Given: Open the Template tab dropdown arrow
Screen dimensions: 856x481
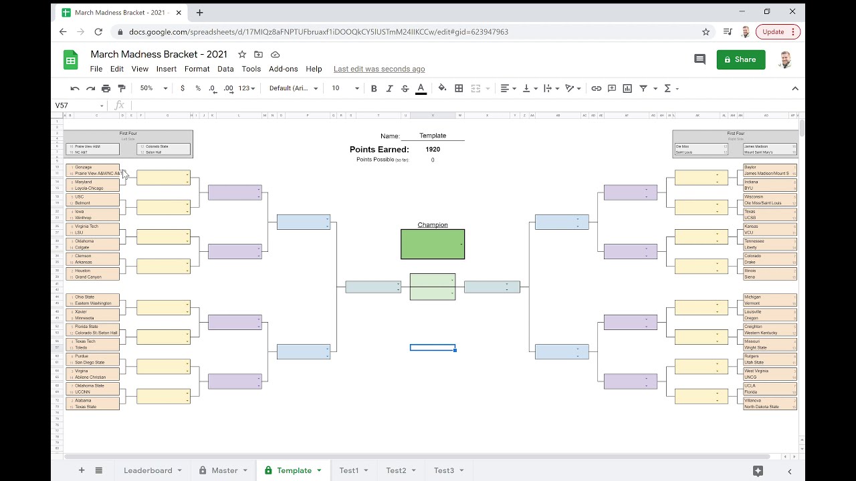Looking at the screenshot, I should 319,470.
